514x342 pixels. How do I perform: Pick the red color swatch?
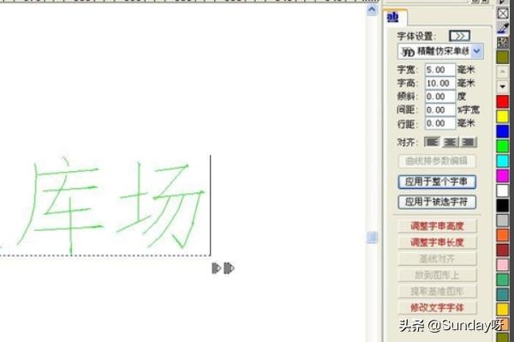click(503, 101)
